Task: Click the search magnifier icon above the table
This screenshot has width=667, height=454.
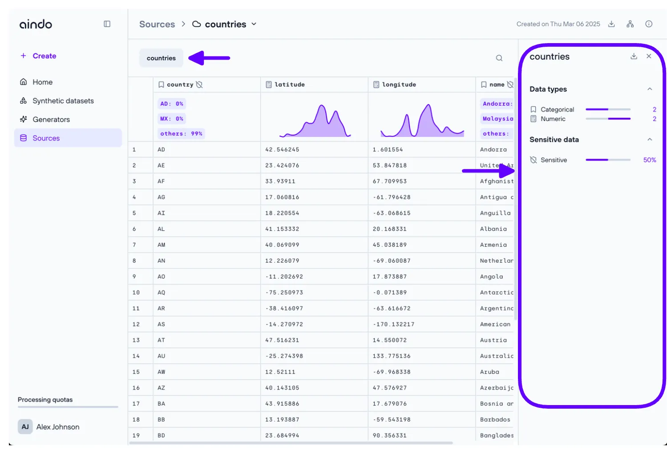Action: coord(499,58)
